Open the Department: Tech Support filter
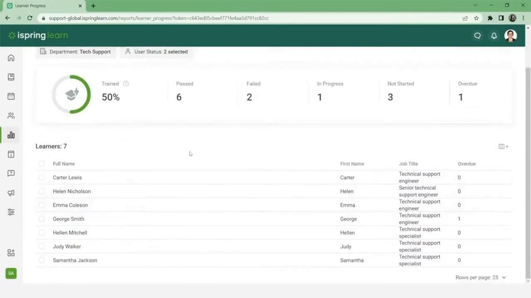This screenshot has height=298, width=531. point(75,51)
